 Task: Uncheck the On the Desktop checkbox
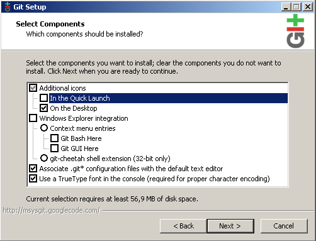pos(43,108)
